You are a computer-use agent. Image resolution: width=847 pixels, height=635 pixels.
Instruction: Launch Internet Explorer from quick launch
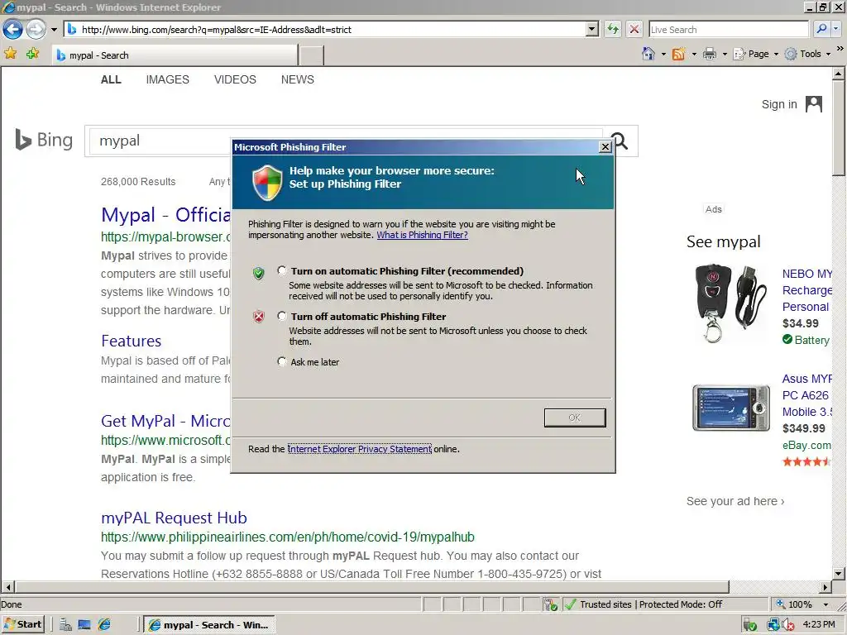103,625
